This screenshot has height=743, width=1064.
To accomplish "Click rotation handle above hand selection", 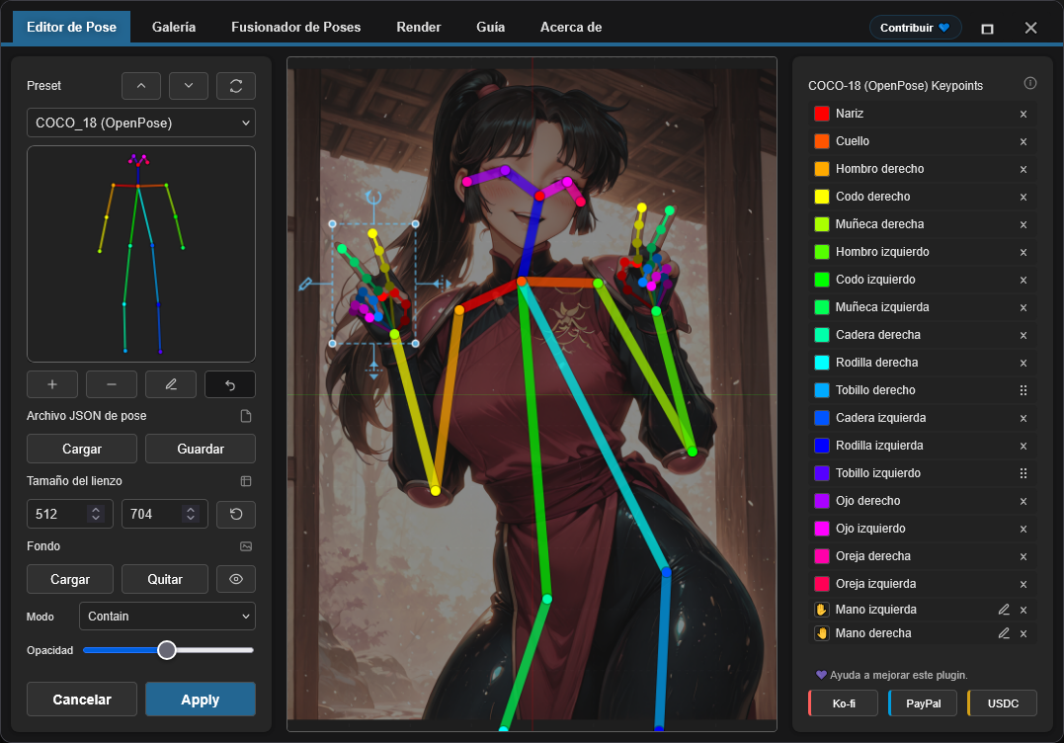I will tap(373, 198).
